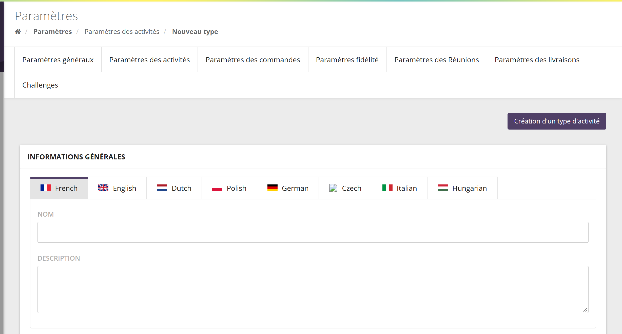
Task: Click the home icon in breadcrumb
Action: click(x=18, y=32)
